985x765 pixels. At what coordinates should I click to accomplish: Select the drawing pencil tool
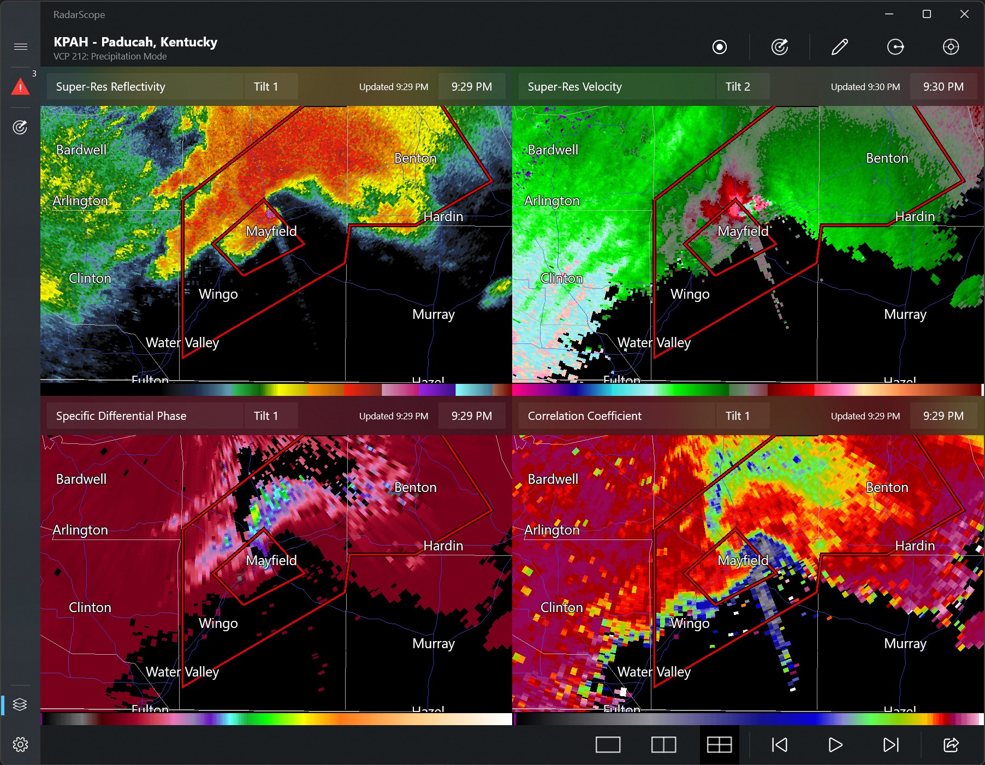coord(839,47)
